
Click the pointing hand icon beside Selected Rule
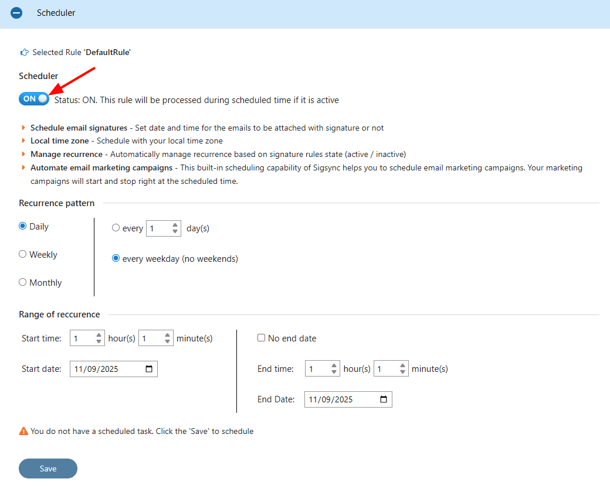(24, 52)
